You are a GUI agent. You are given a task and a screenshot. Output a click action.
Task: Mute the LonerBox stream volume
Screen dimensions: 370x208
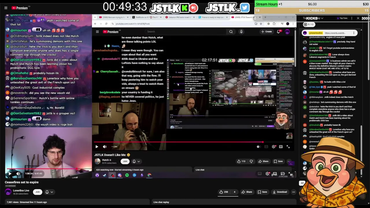[18, 174]
